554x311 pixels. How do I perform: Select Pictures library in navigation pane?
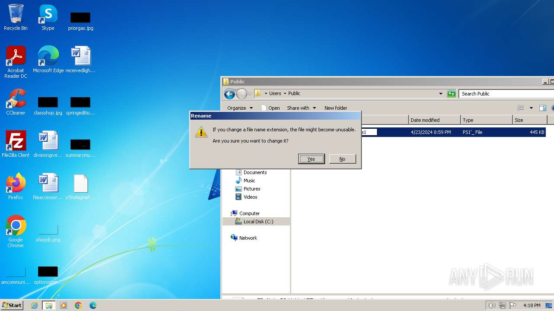point(248,189)
